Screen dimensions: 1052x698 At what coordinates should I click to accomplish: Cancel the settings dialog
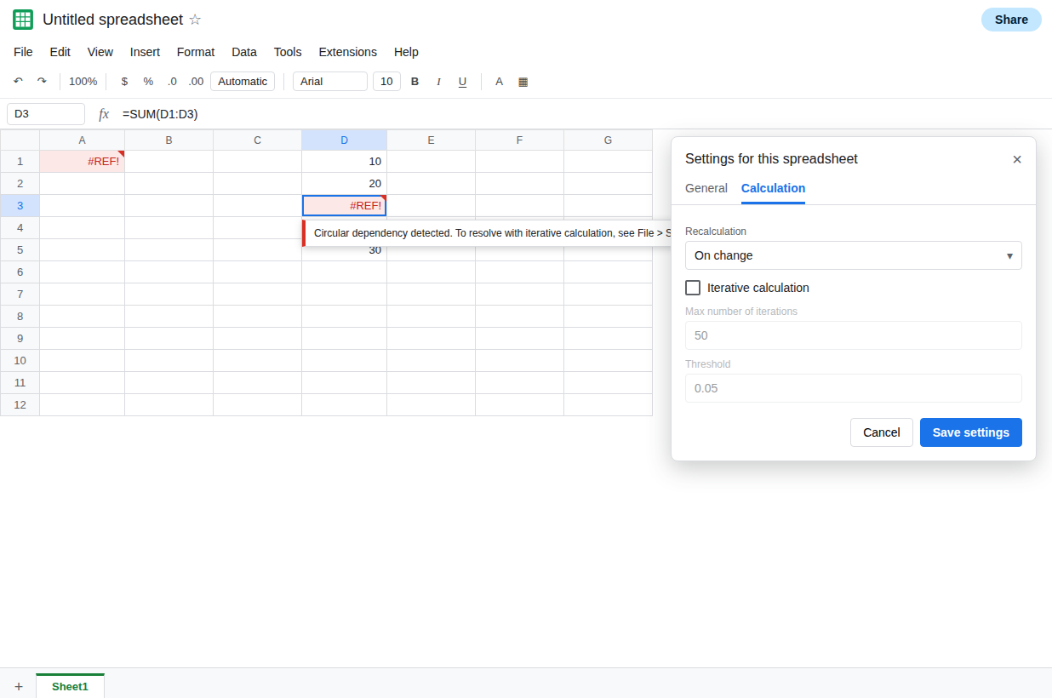tap(882, 432)
